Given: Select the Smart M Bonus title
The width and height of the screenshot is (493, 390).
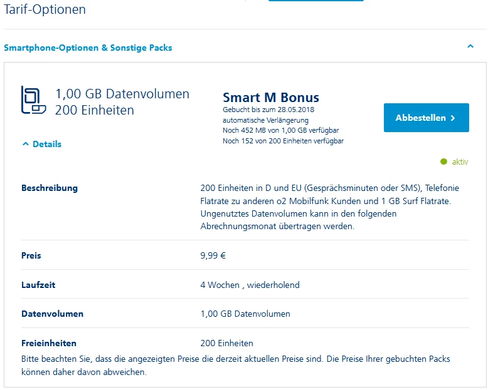Looking at the screenshot, I should tap(271, 98).
